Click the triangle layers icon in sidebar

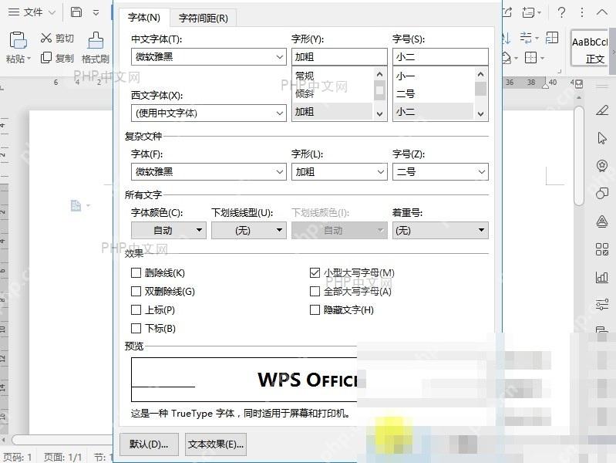click(602, 221)
